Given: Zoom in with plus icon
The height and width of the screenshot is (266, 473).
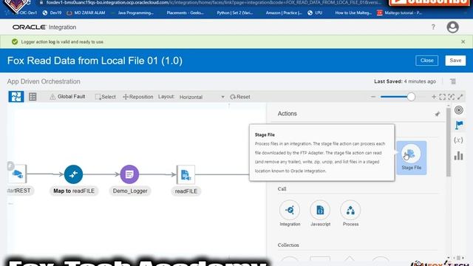Looking at the screenshot, I should tap(434, 97).
